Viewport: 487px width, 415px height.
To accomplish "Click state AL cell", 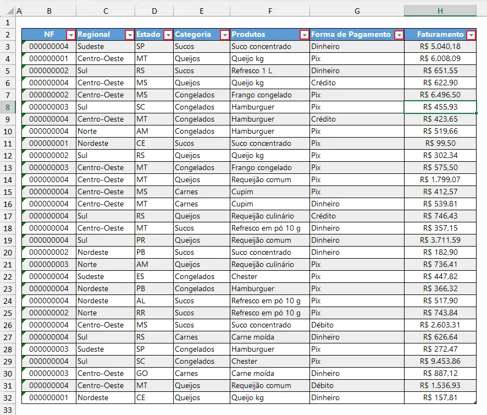I will [154, 301].
